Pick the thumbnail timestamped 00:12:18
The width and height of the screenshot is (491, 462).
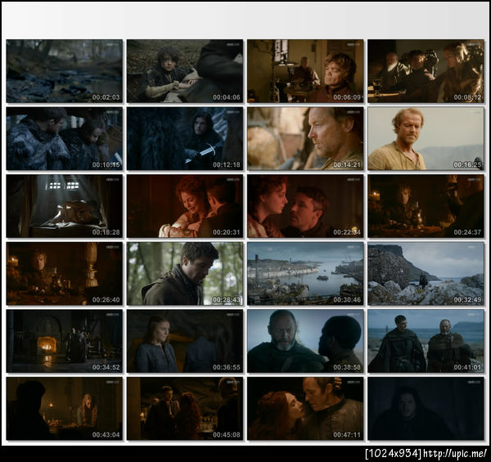(x=185, y=138)
